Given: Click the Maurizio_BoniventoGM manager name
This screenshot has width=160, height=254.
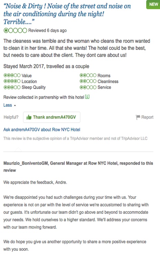Looking at the screenshot, I should click(x=26, y=163).
